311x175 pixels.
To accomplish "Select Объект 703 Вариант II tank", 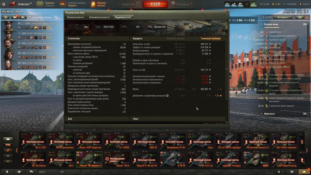I will coord(89,159).
